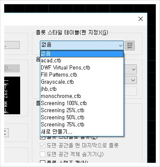Choose Screening 50%.ctb
160x167 pixels.
click(x=82, y=118)
